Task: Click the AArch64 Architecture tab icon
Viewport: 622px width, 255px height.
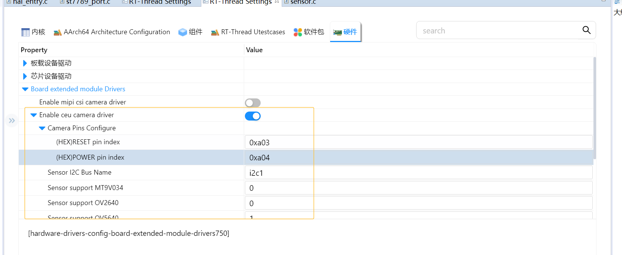Action: 57,33
